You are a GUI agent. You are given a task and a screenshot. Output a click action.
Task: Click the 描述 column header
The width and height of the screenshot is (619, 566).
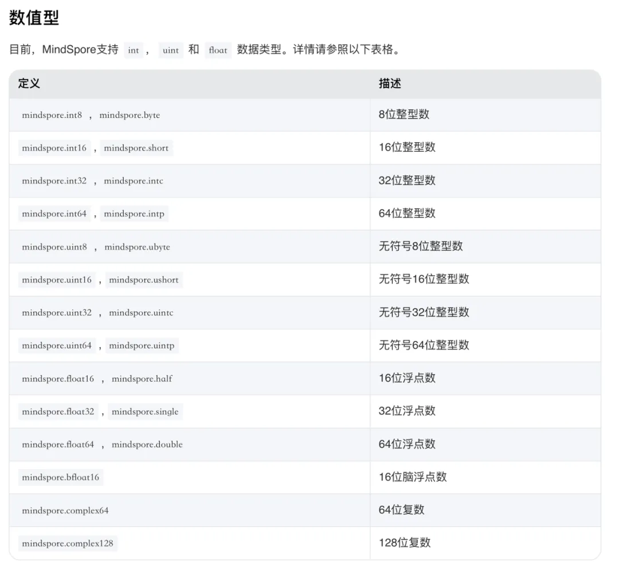point(390,84)
